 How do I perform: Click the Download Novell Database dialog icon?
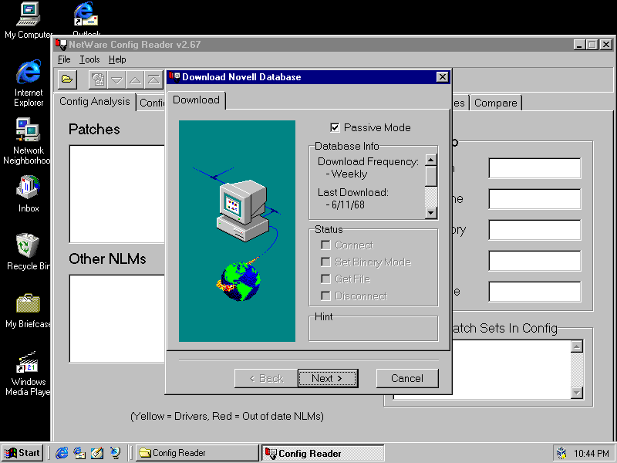(x=174, y=76)
